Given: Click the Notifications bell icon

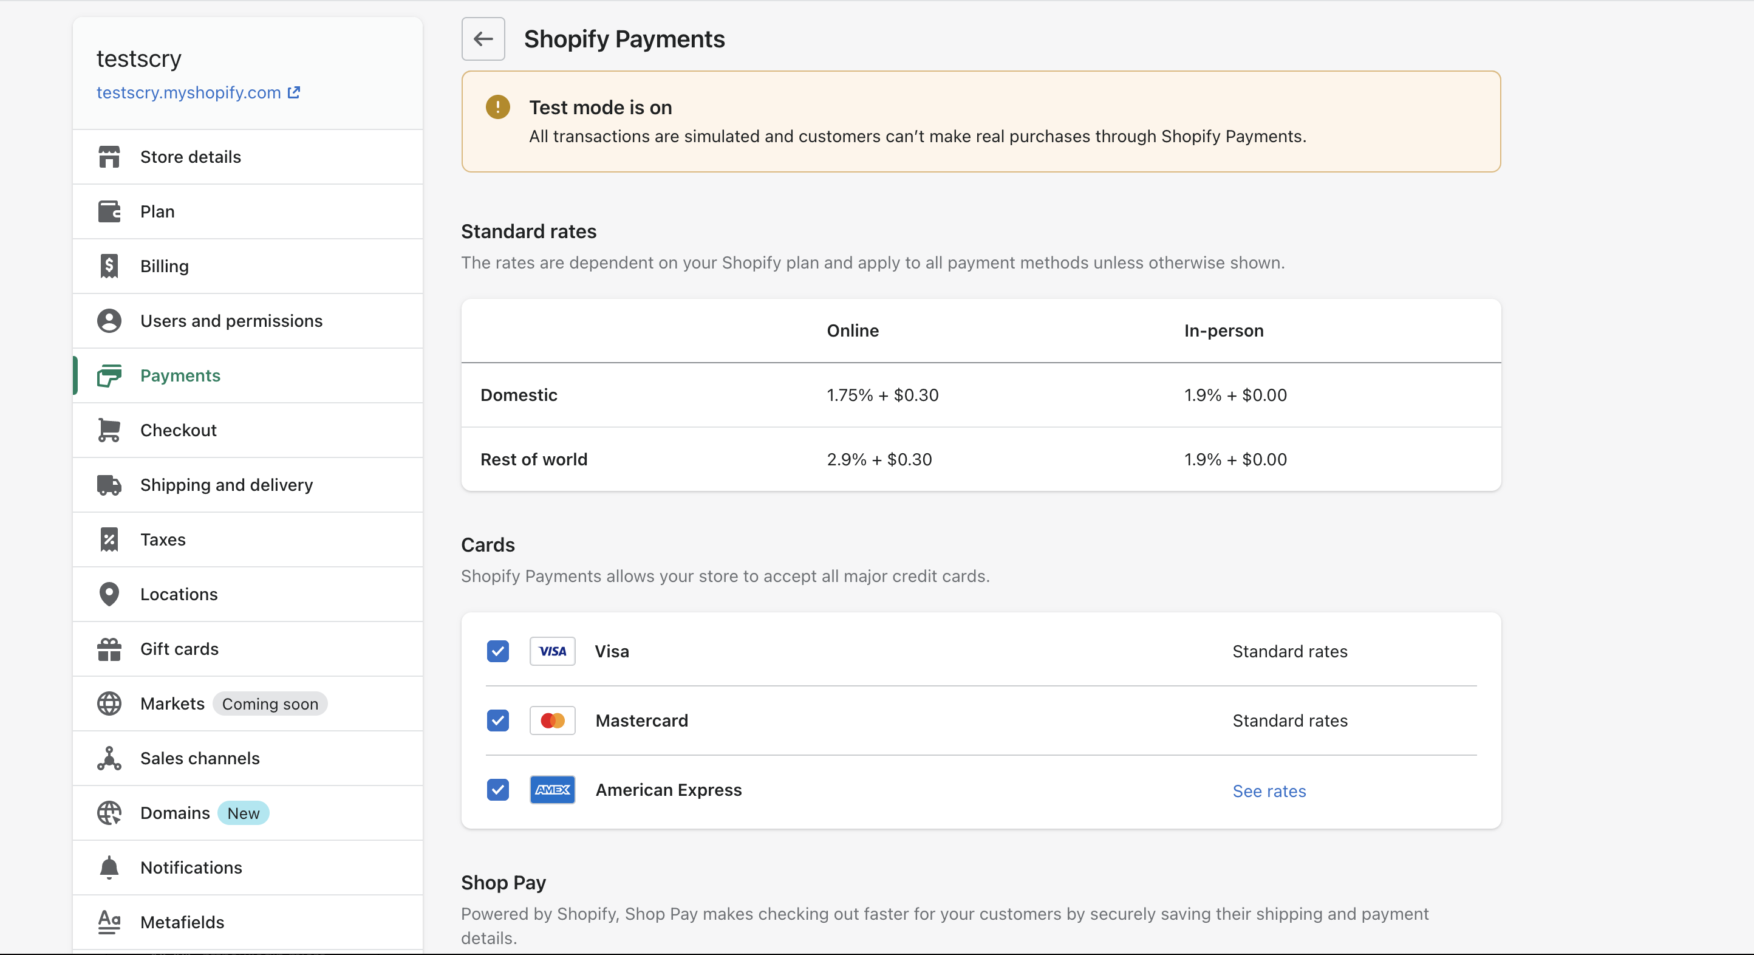Looking at the screenshot, I should [109, 868].
